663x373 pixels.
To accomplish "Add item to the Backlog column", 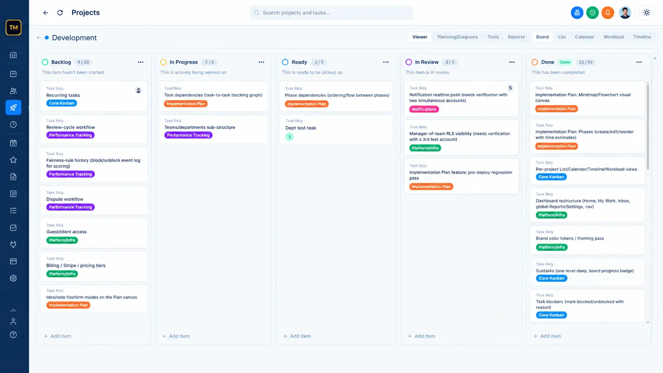I will pyautogui.click(x=57, y=336).
